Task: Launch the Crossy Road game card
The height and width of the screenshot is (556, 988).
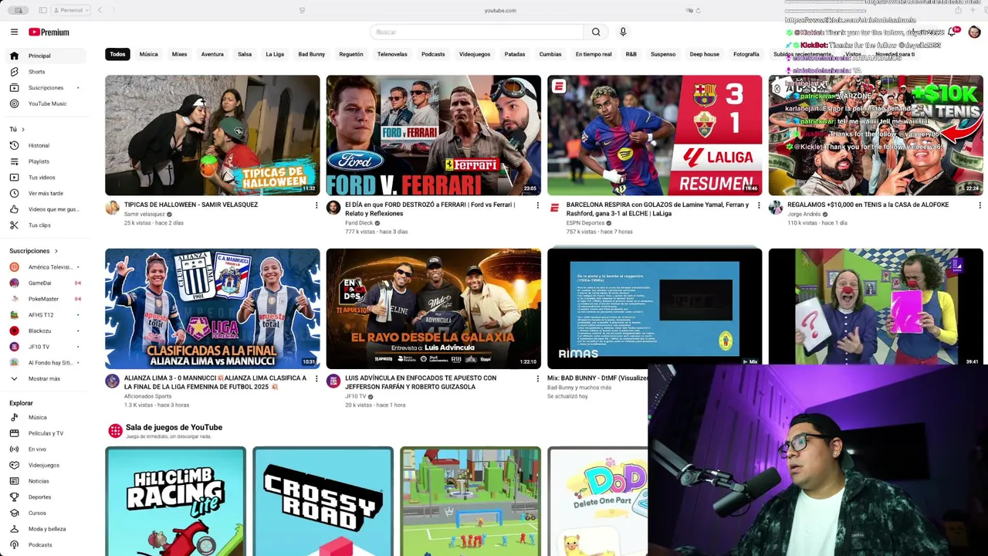Action: [x=323, y=501]
